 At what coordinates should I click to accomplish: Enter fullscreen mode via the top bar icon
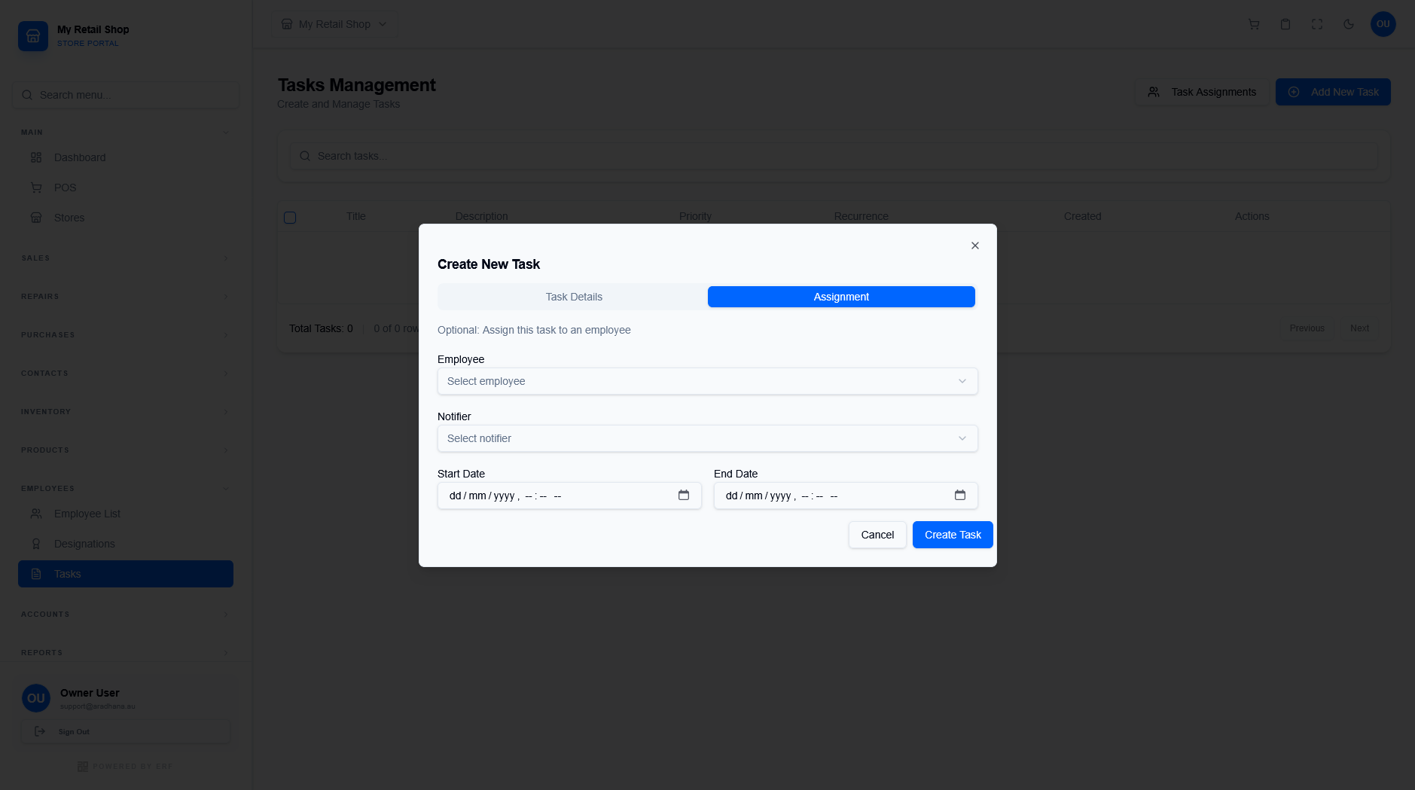tap(1316, 24)
